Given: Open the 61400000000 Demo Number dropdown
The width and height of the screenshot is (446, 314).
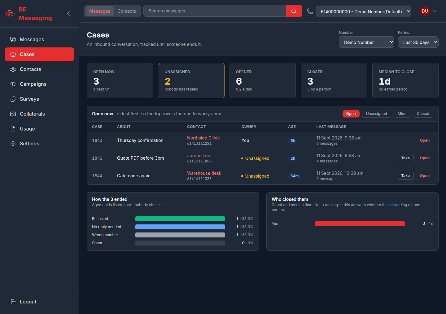Looking at the screenshot, I should (x=363, y=11).
